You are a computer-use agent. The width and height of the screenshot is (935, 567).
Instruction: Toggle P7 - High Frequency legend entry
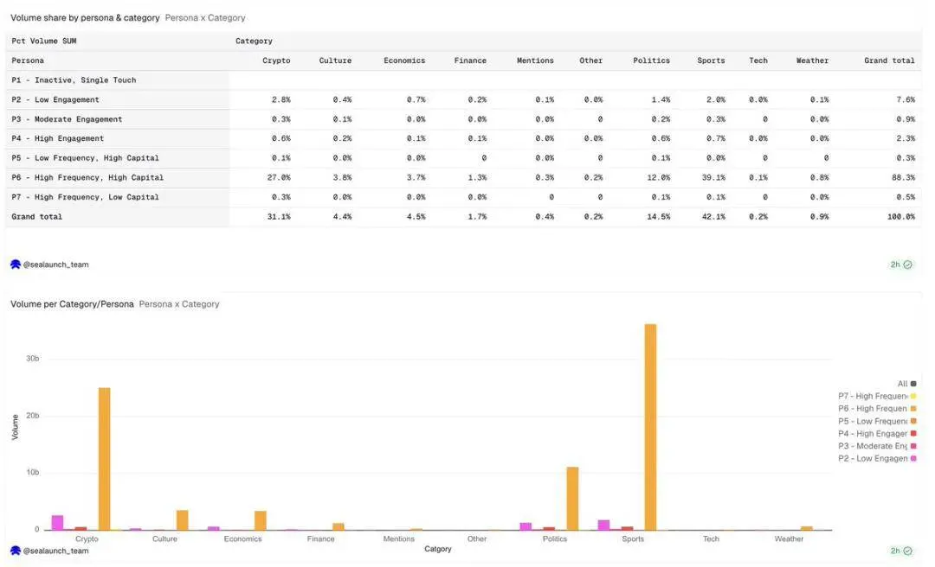pyautogui.click(x=877, y=396)
